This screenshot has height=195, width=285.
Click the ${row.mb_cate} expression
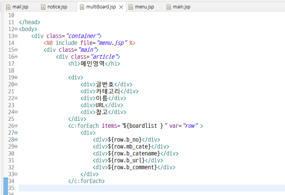pyautogui.click(x=129, y=147)
